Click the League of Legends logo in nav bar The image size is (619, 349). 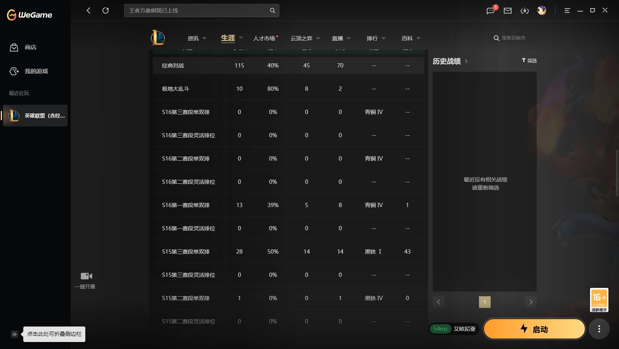click(158, 38)
